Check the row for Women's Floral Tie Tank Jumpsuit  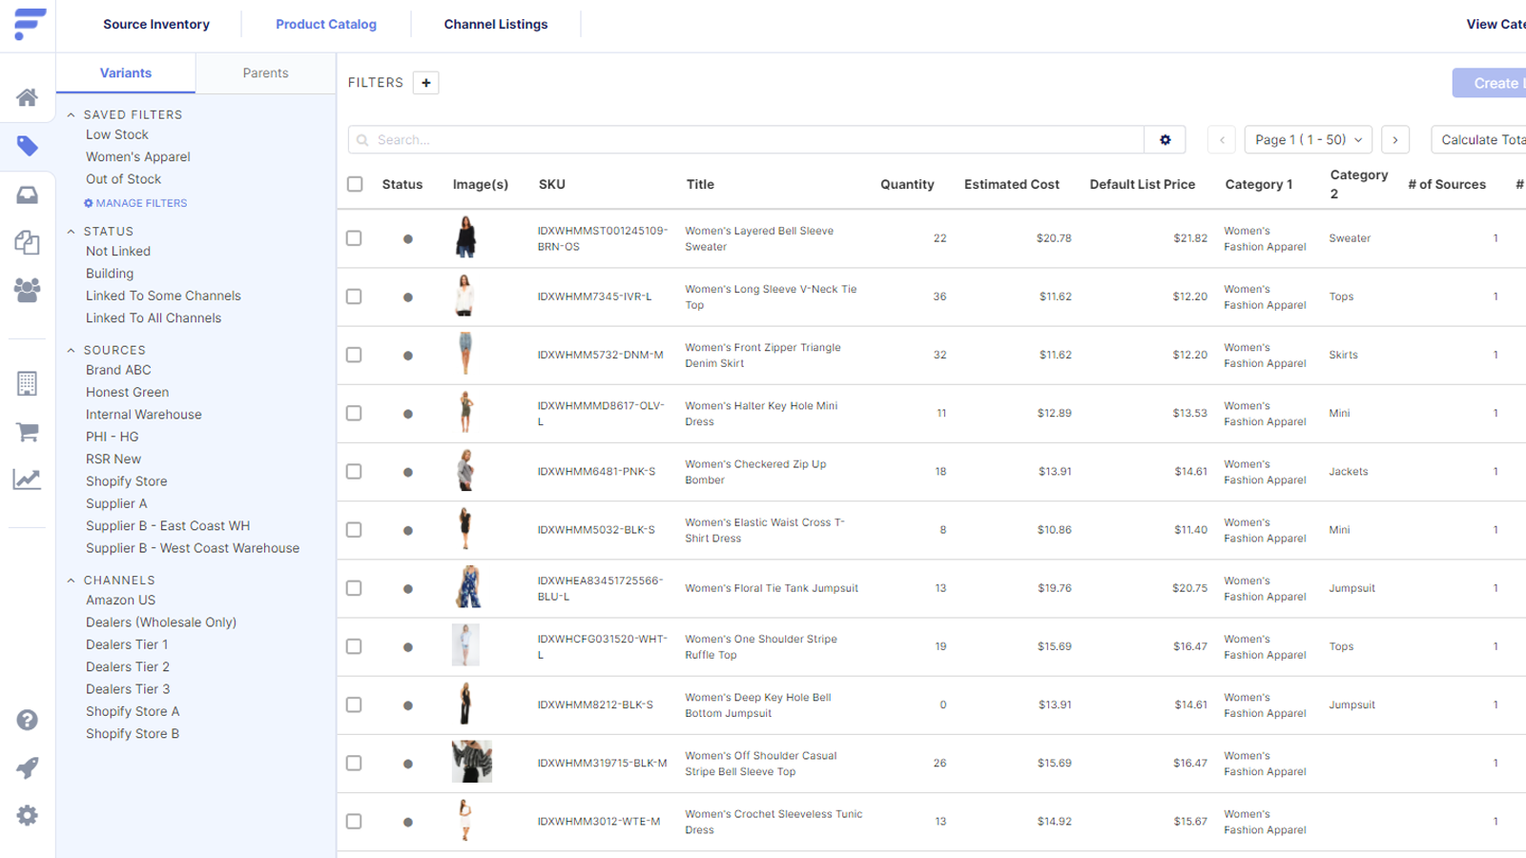[354, 588]
